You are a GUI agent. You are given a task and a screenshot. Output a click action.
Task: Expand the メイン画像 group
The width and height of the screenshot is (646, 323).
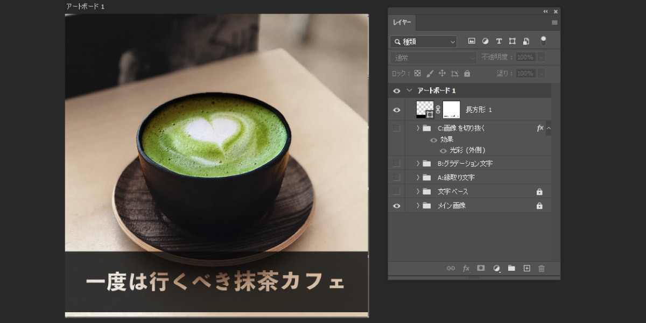click(x=418, y=206)
